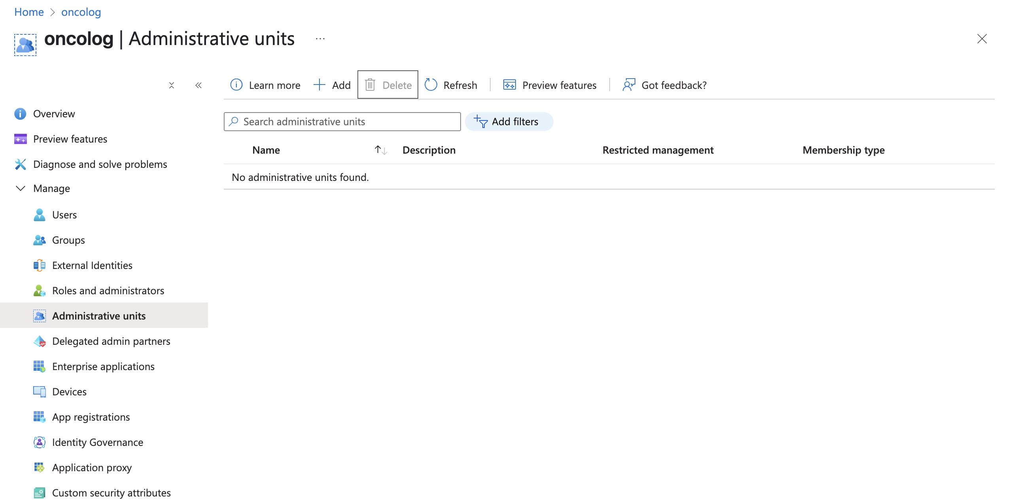Collapse the Manage section chevron
Image resolution: width=1009 pixels, height=500 pixels.
[21, 188]
